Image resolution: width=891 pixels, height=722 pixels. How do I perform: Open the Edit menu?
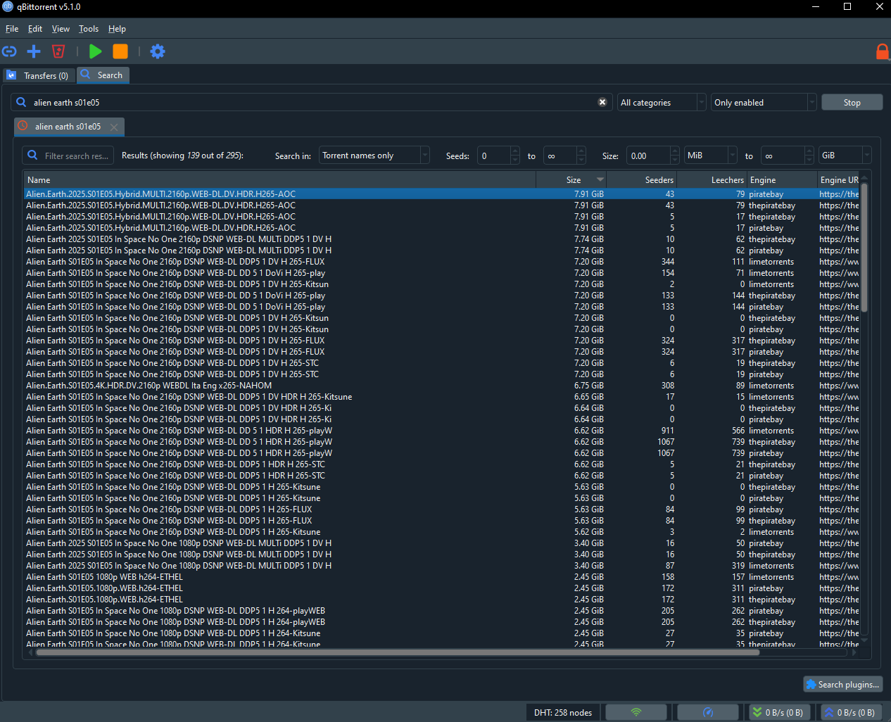click(x=35, y=29)
